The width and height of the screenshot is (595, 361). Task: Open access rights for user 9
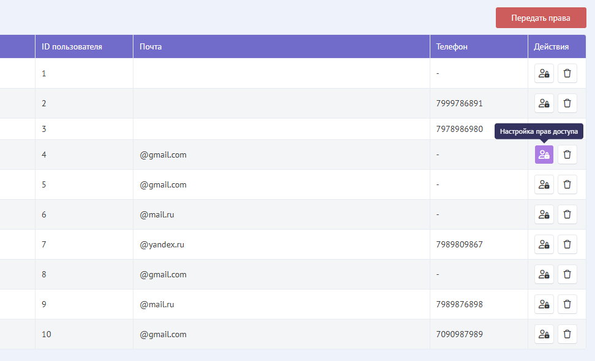click(544, 304)
